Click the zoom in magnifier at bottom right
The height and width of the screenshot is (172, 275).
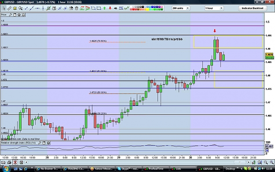tap(271, 162)
